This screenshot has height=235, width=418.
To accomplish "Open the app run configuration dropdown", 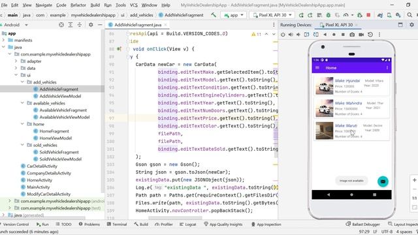I will pos(234,15).
